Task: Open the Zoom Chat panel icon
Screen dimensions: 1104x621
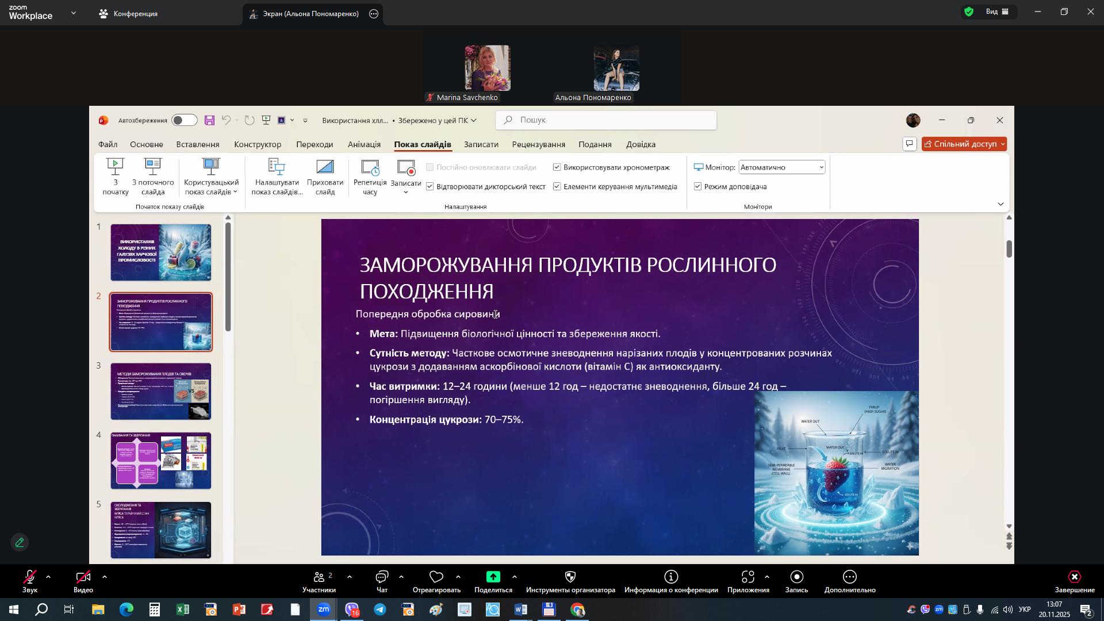Action: 382,577
